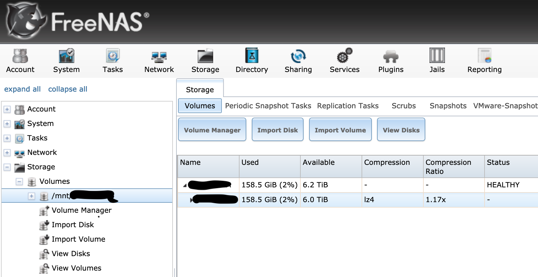538x277 pixels.
Task: Click the Volume Manager tree icon
Action: click(x=44, y=211)
